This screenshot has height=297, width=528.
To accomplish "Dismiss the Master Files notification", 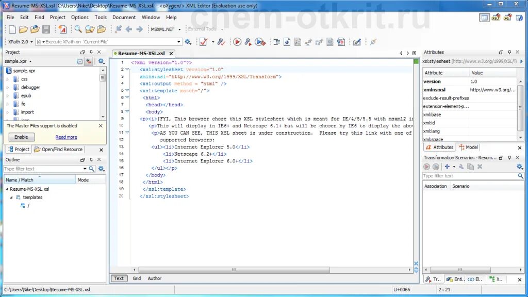I will coord(101,126).
